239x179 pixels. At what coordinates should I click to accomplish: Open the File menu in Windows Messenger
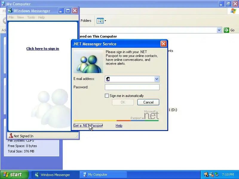(11, 17)
